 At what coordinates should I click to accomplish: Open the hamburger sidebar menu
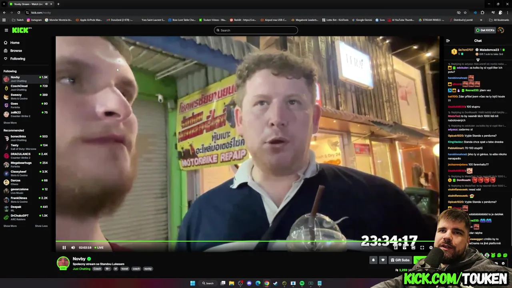point(6,30)
